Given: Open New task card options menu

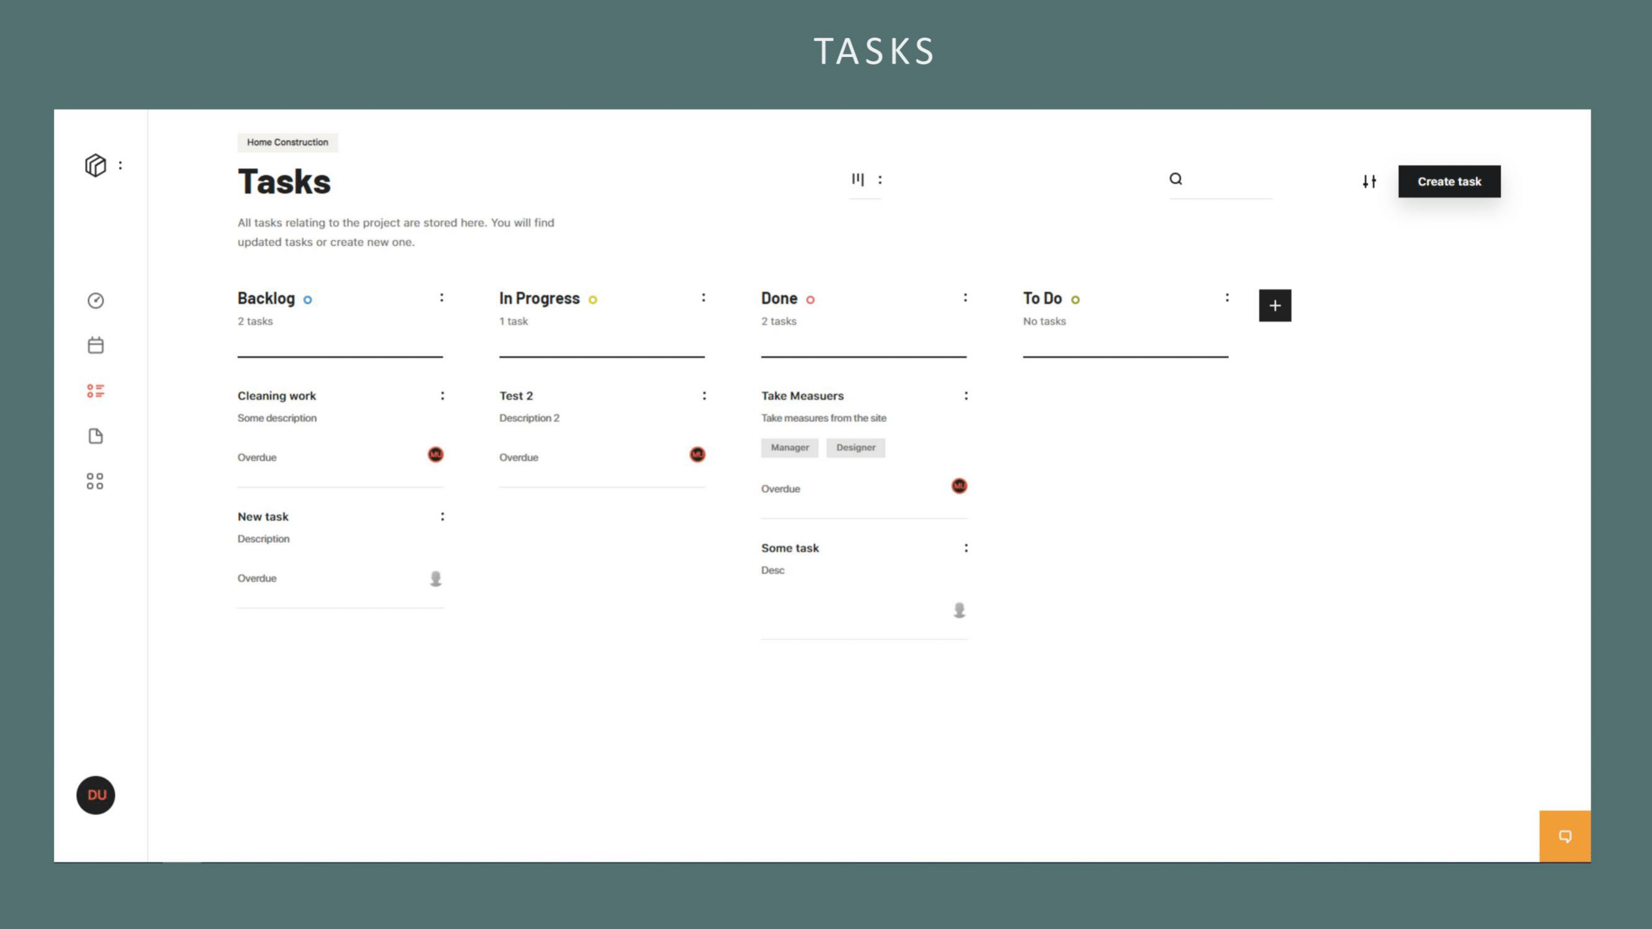Looking at the screenshot, I should pyautogui.click(x=442, y=517).
